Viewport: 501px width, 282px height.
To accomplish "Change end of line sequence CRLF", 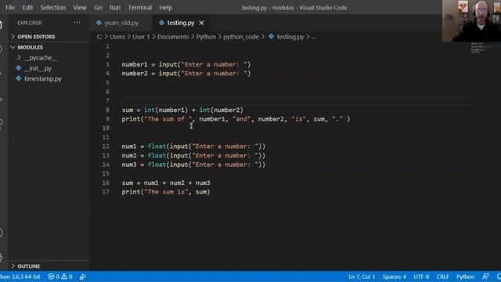I will tap(442, 277).
